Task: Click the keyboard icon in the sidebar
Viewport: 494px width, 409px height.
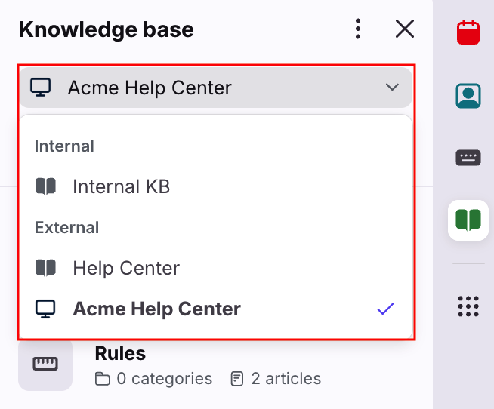Action: click(x=468, y=158)
